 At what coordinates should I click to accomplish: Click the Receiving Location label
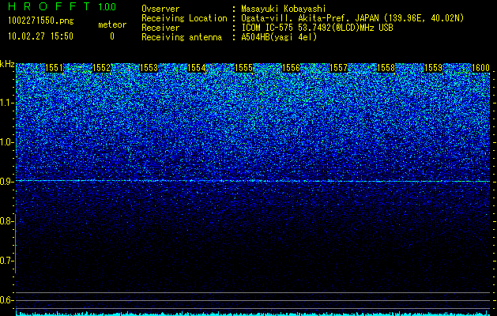click(x=184, y=18)
